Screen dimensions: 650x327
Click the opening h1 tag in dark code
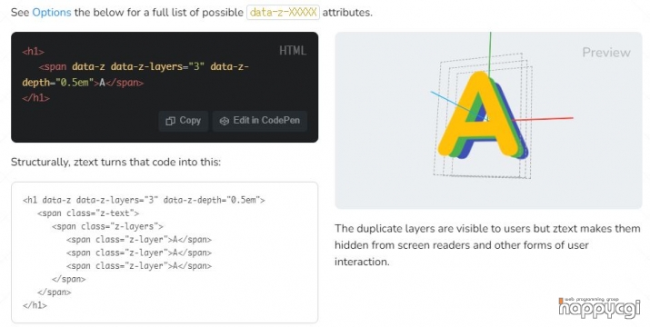click(x=33, y=52)
